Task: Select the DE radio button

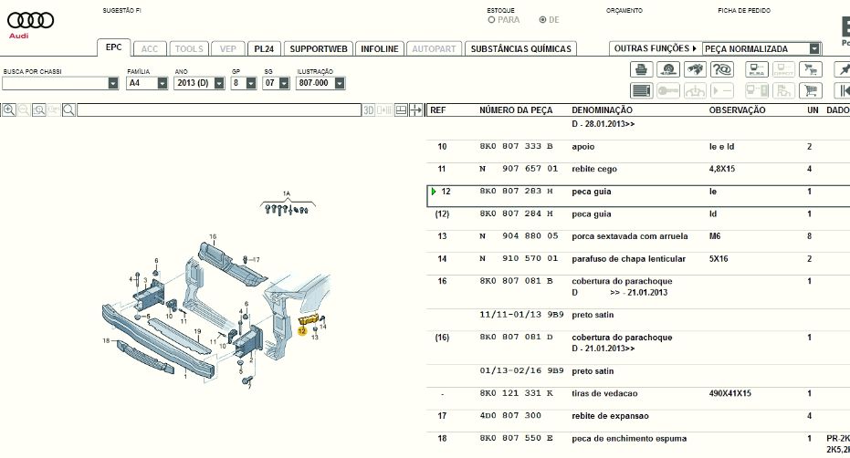Action: (543, 19)
